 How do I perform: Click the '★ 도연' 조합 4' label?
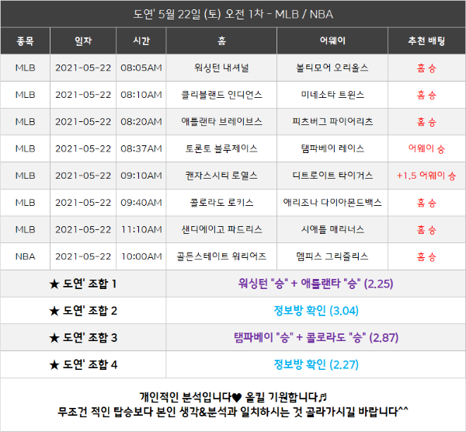(x=83, y=365)
